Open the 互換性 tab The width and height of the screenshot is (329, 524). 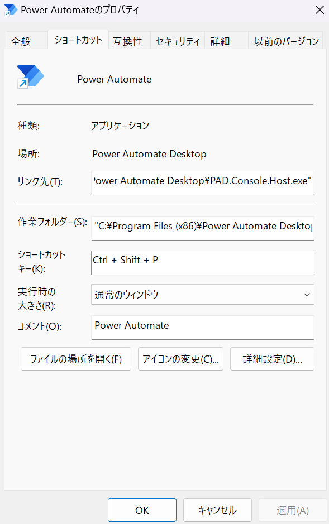tap(128, 40)
